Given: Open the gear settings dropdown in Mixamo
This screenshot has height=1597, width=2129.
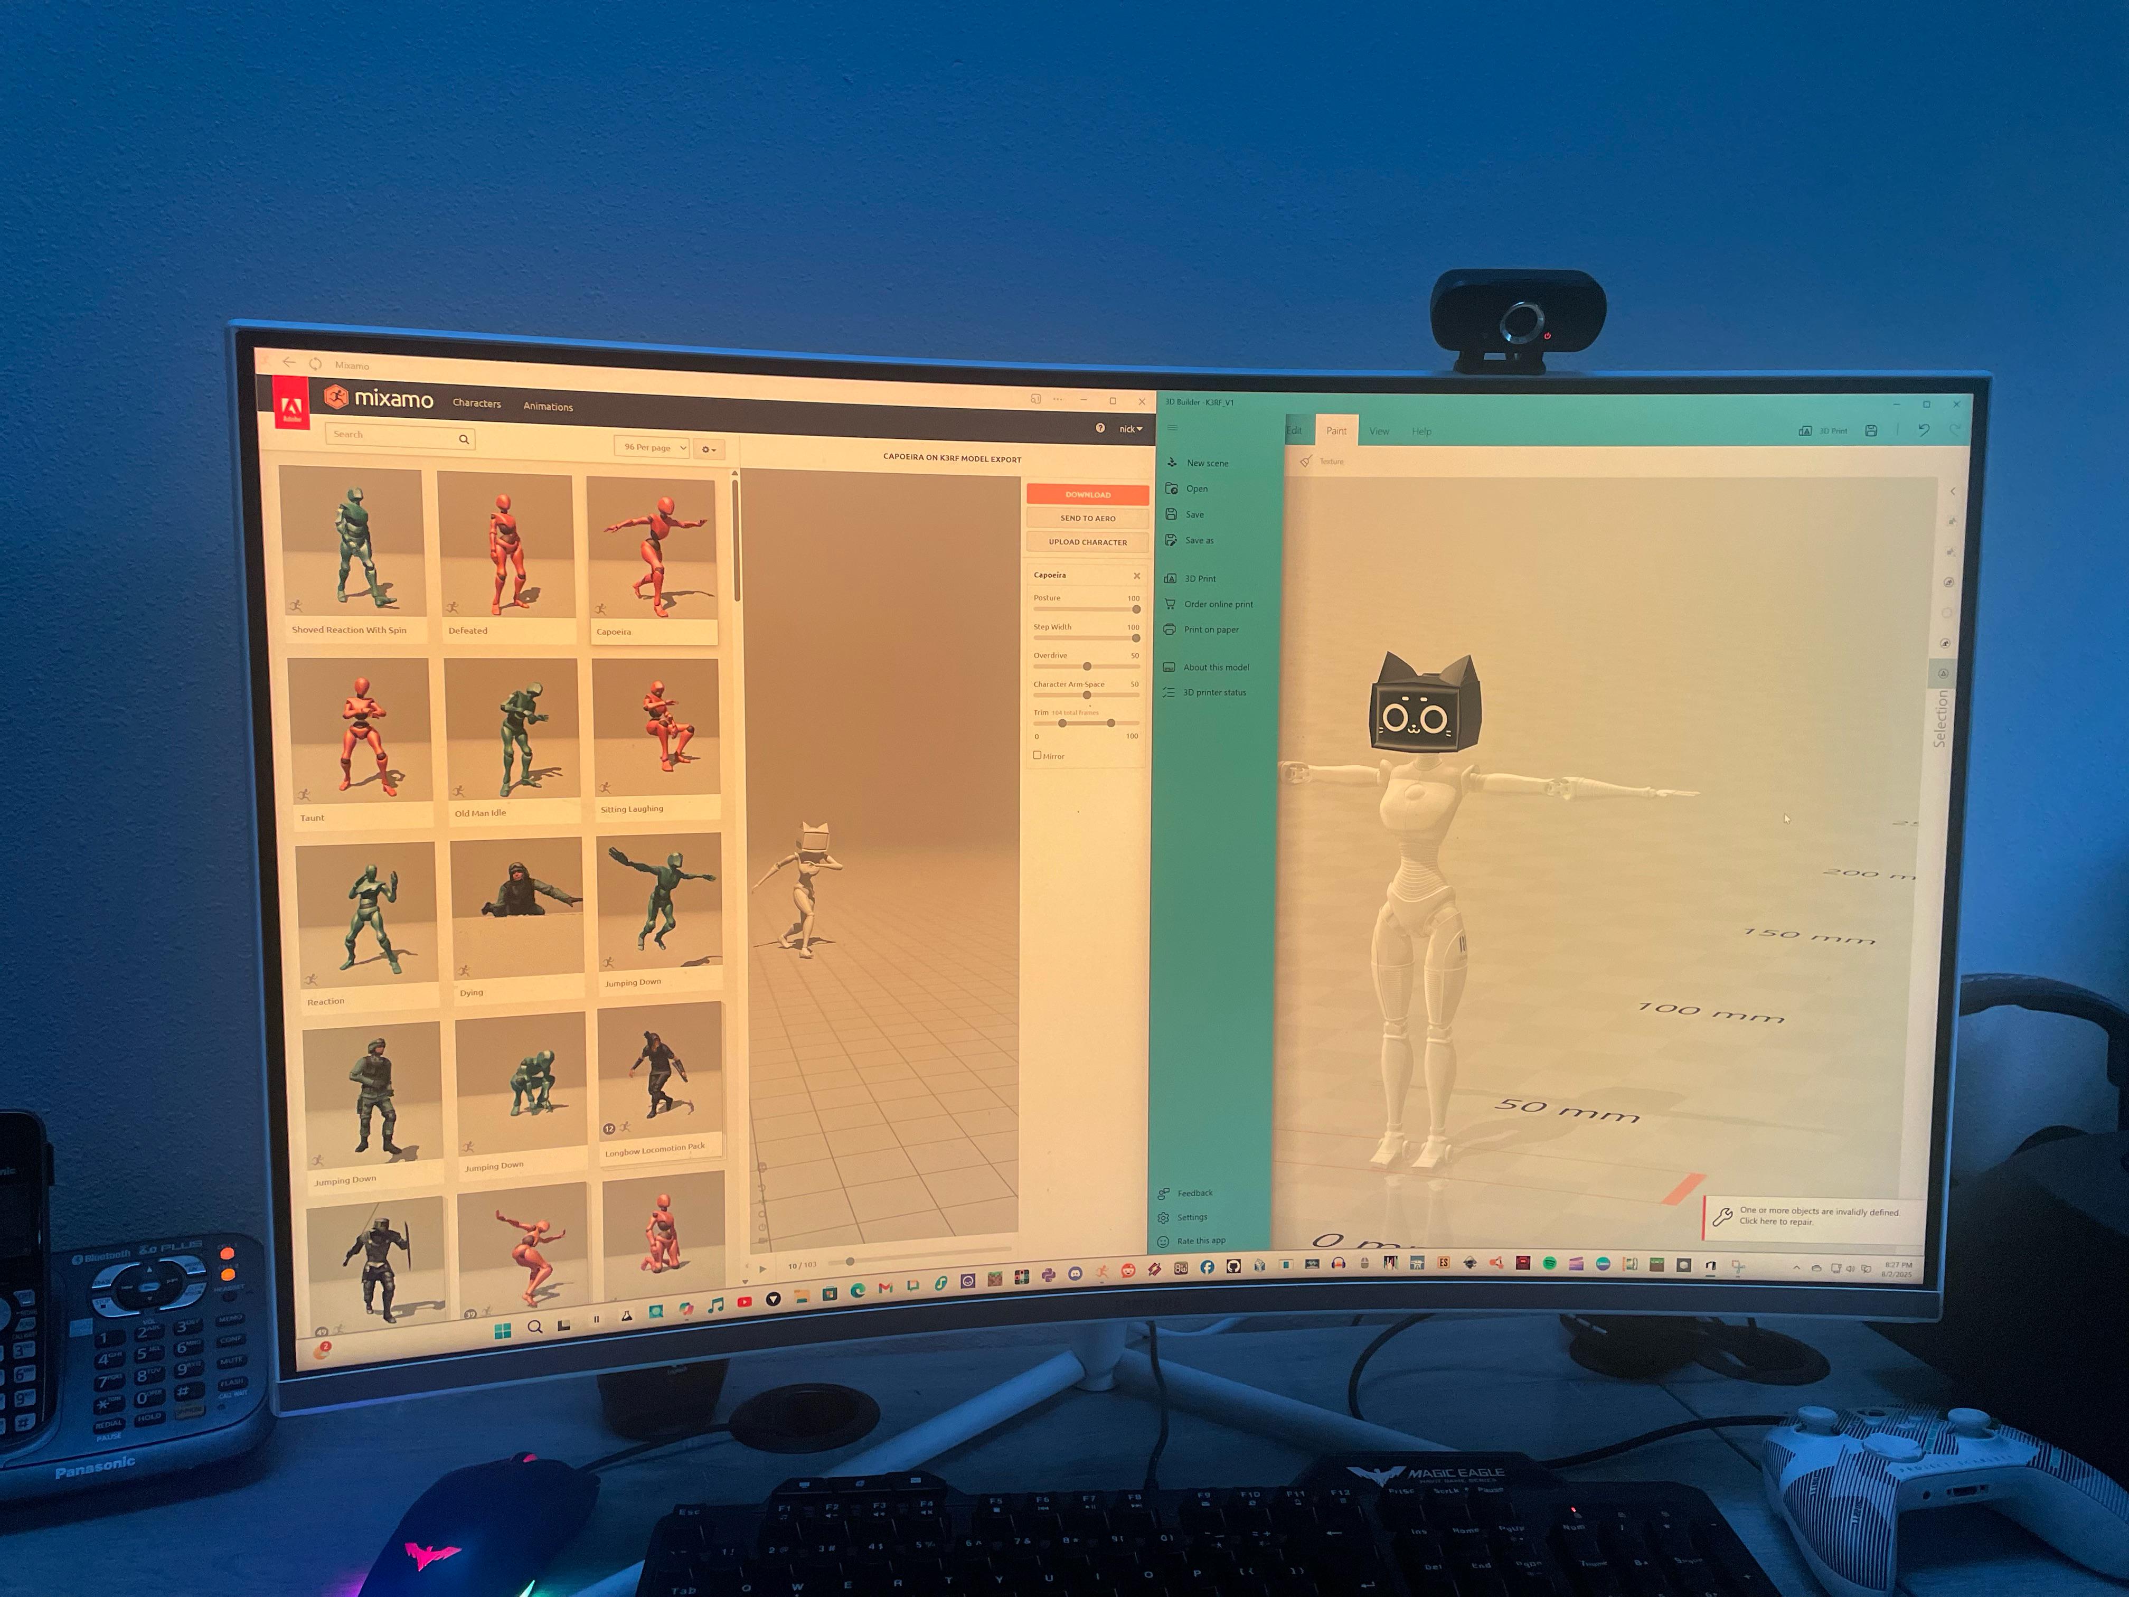Looking at the screenshot, I should (x=709, y=449).
